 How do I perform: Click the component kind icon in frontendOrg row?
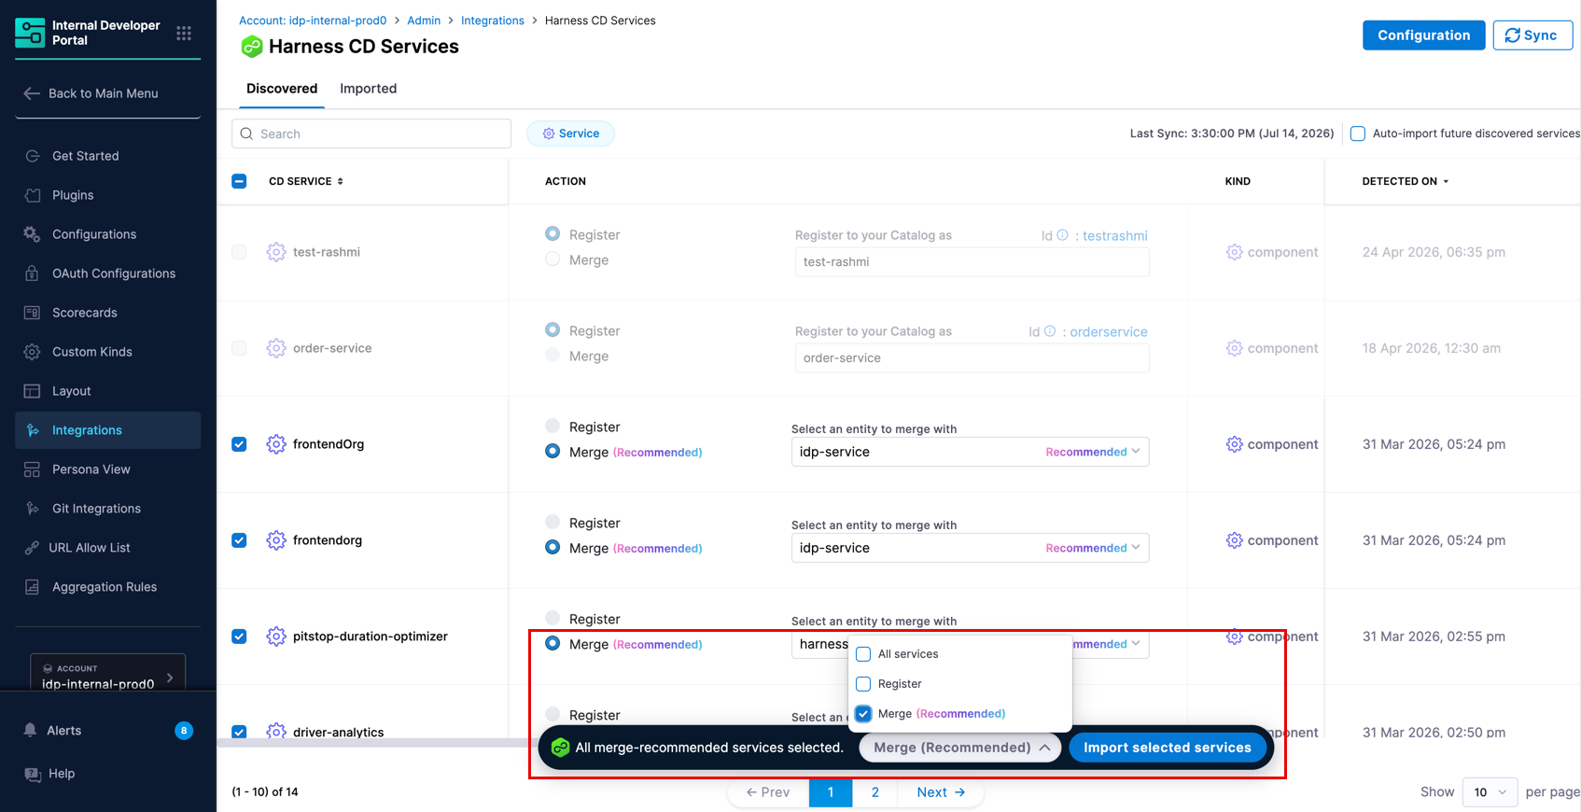pyautogui.click(x=1234, y=444)
